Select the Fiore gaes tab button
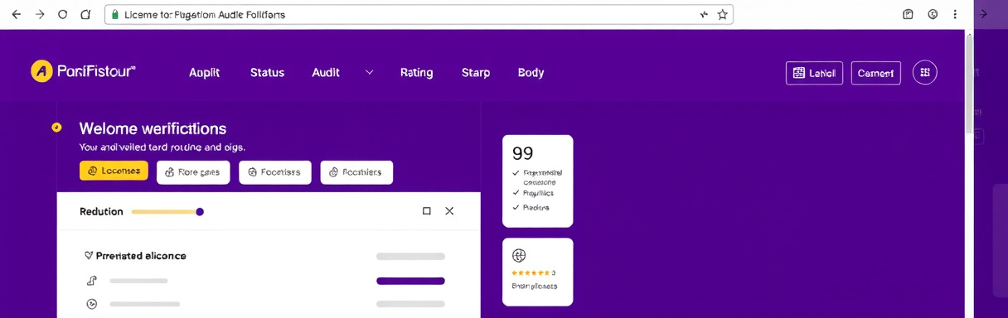The height and width of the screenshot is (318, 1008). tap(193, 172)
